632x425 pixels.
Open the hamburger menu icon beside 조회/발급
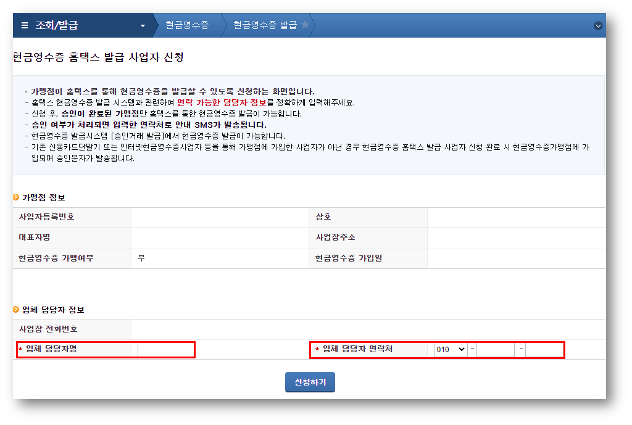pyautogui.click(x=25, y=25)
